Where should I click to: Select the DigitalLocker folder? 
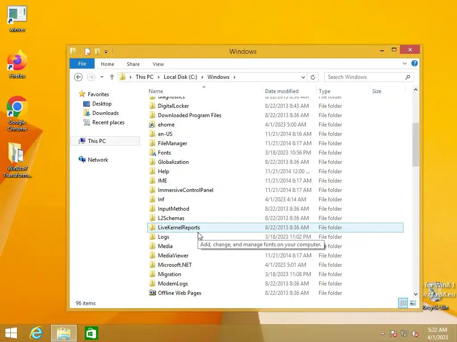pos(275,106)
